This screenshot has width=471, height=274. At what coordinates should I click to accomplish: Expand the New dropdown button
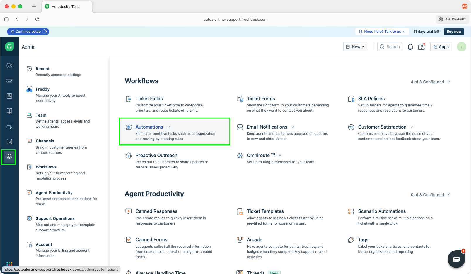[355, 47]
